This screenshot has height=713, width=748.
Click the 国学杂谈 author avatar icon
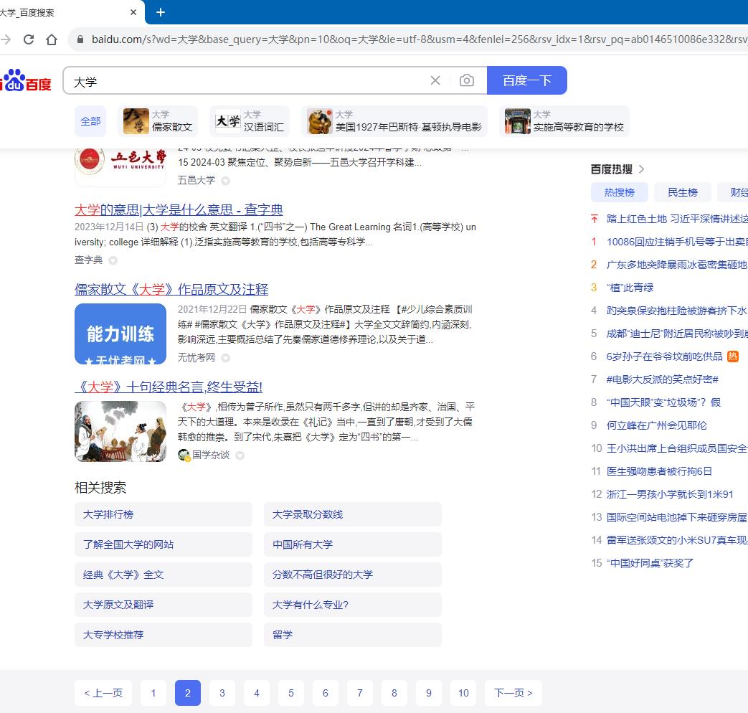click(x=184, y=455)
